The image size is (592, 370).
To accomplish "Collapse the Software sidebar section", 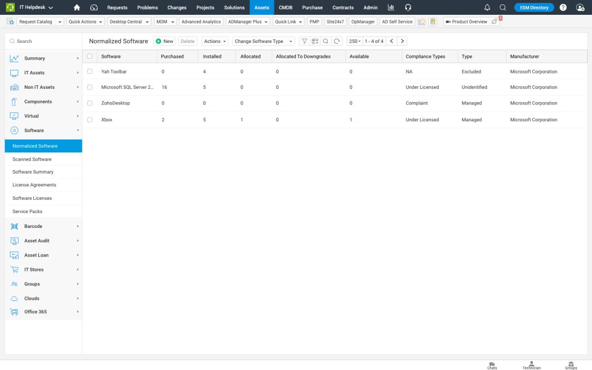I will point(43,130).
